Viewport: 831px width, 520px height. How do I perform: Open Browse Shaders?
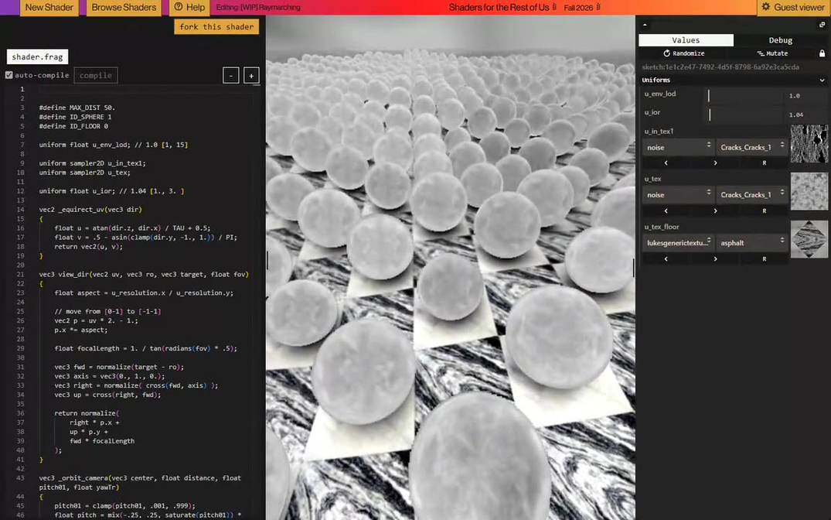click(124, 8)
